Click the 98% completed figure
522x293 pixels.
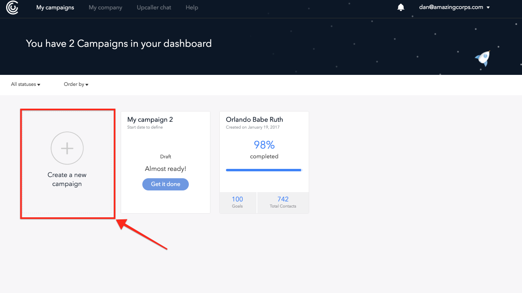tap(264, 145)
